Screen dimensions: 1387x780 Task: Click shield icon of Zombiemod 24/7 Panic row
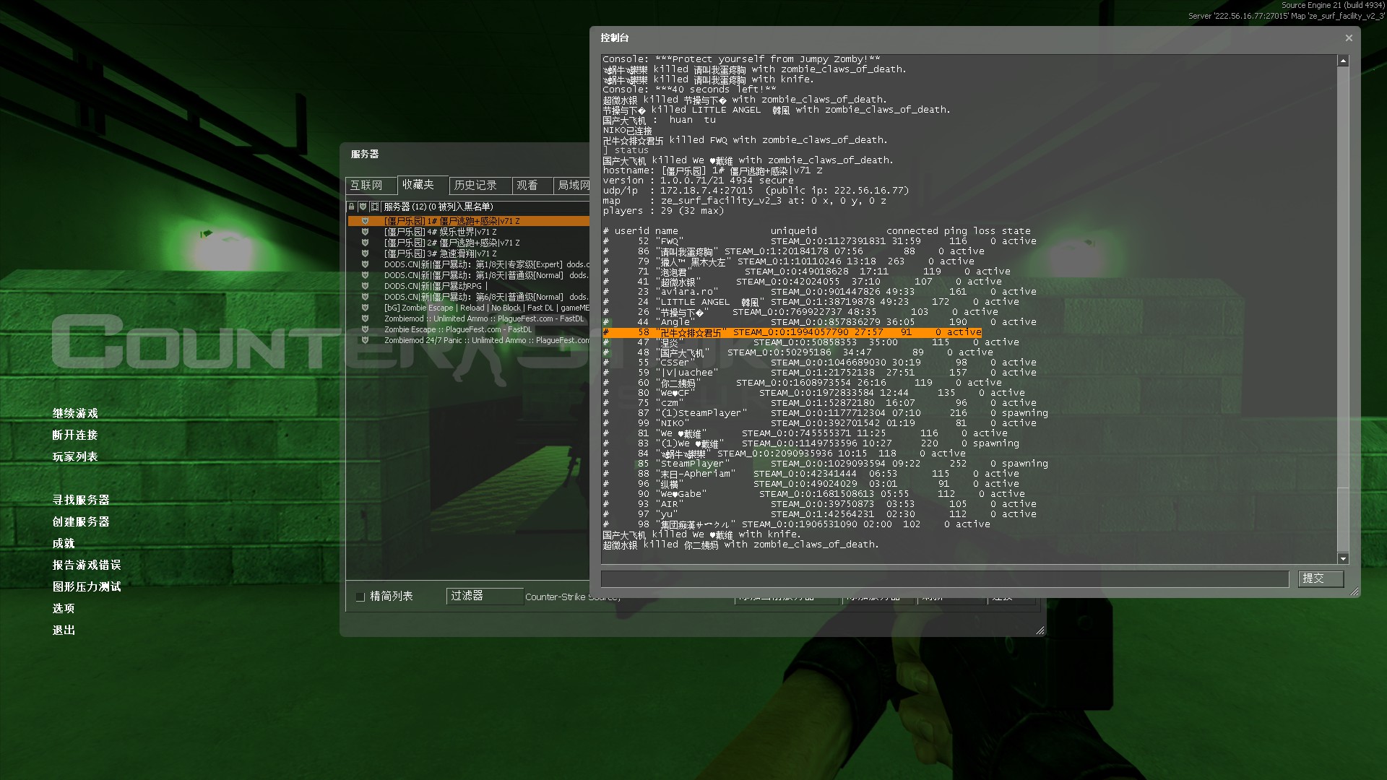click(x=365, y=340)
